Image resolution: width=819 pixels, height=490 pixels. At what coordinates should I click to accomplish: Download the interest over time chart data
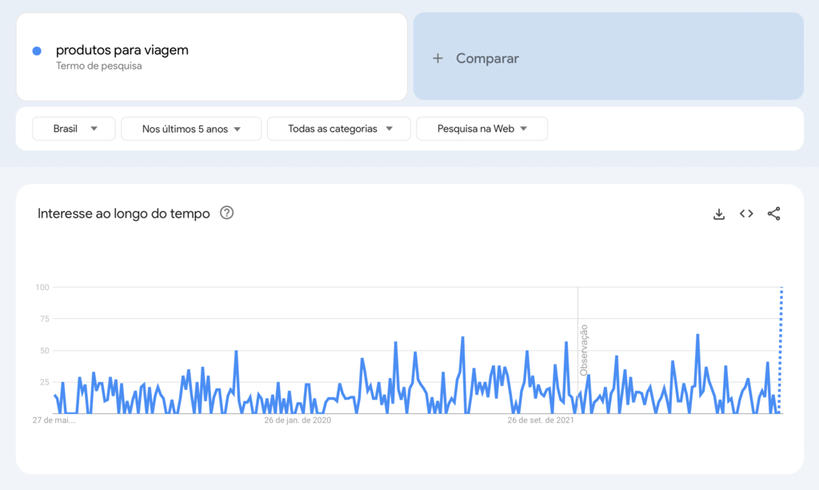click(x=718, y=213)
